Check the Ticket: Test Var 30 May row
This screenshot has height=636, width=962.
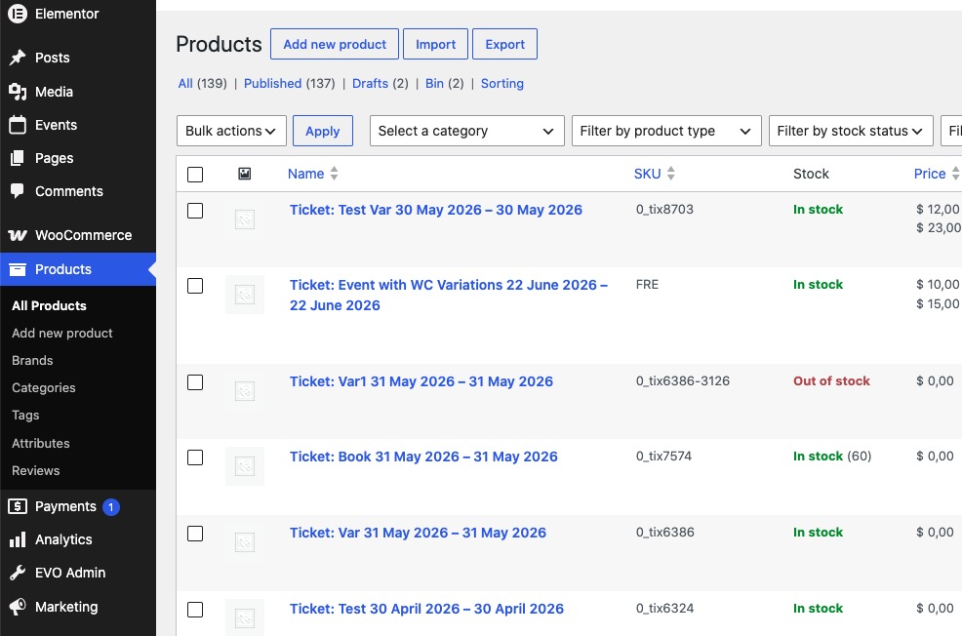coord(195,211)
